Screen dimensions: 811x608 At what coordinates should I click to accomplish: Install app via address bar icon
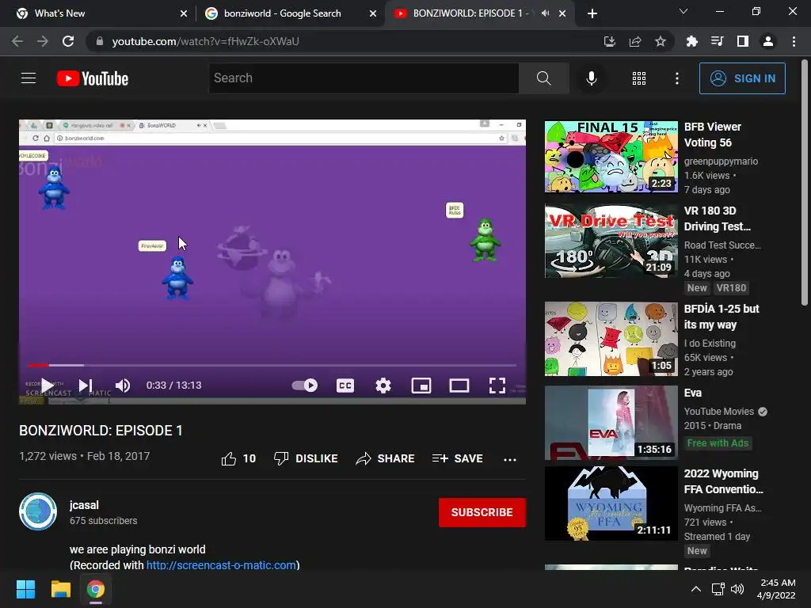pyautogui.click(x=610, y=41)
